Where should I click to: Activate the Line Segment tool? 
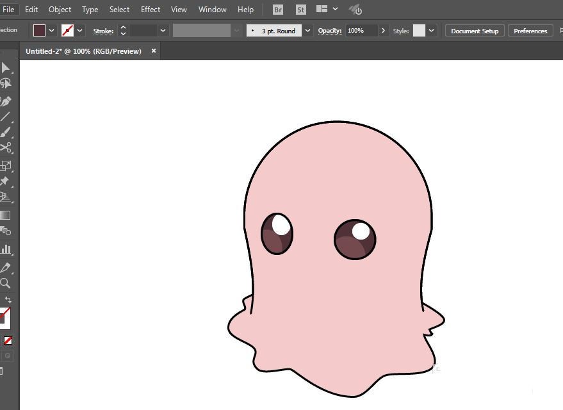pyautogui.click(x=6, y=117)
